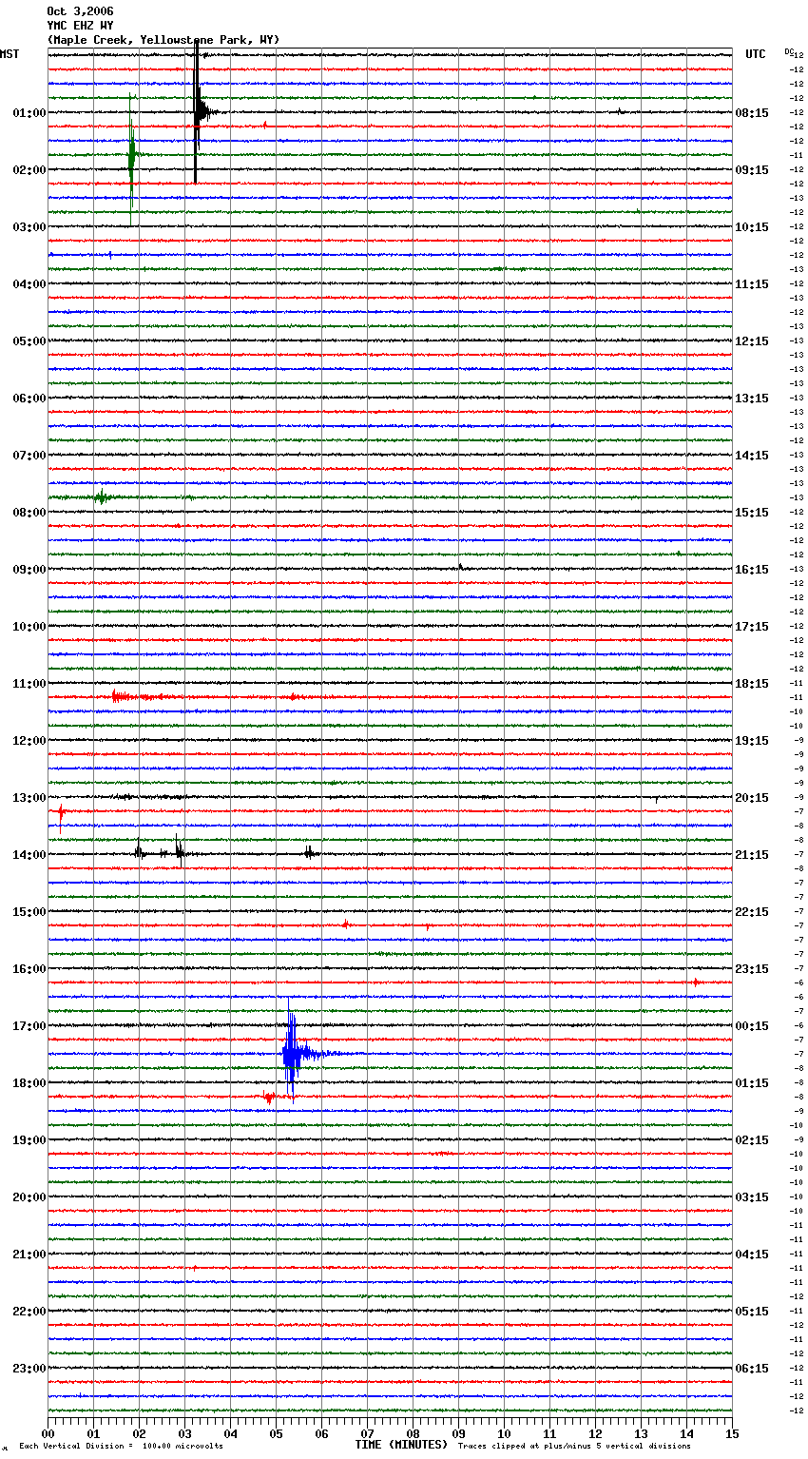
Task: Click the Maple Creek, Yellowstone Park location title
Action: pos(164,40)
